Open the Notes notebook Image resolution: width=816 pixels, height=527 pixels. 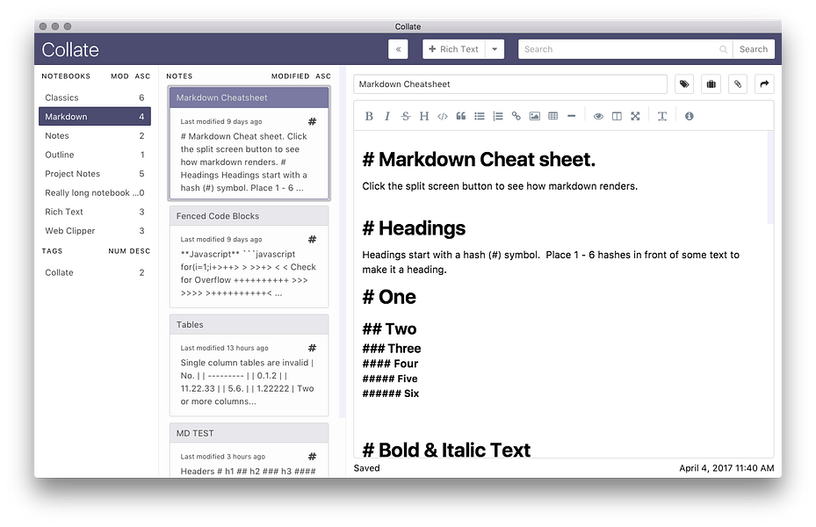coord(95,135)
